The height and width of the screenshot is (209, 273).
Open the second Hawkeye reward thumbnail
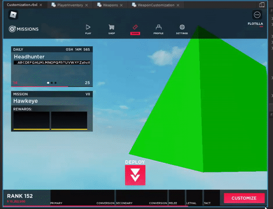click(x=69, y=121)
